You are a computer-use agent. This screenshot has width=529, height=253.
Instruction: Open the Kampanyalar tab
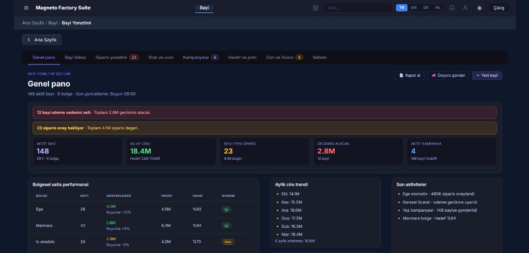[x=200, y=57]
